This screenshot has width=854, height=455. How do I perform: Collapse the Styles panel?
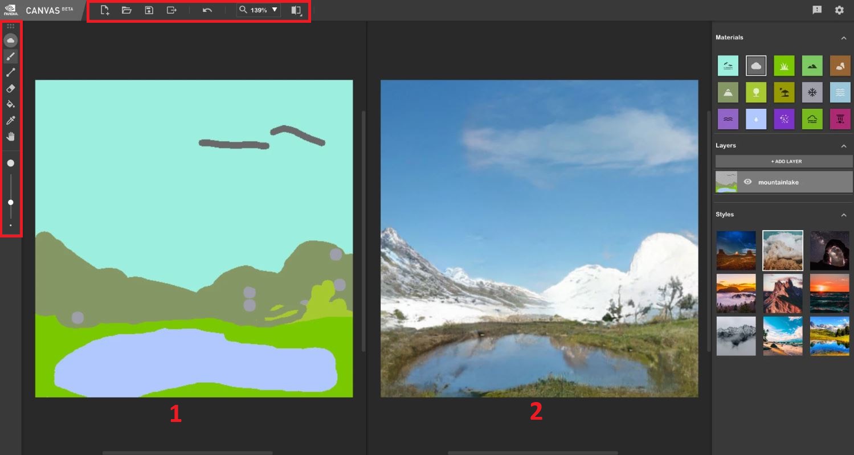coord(844,215)
